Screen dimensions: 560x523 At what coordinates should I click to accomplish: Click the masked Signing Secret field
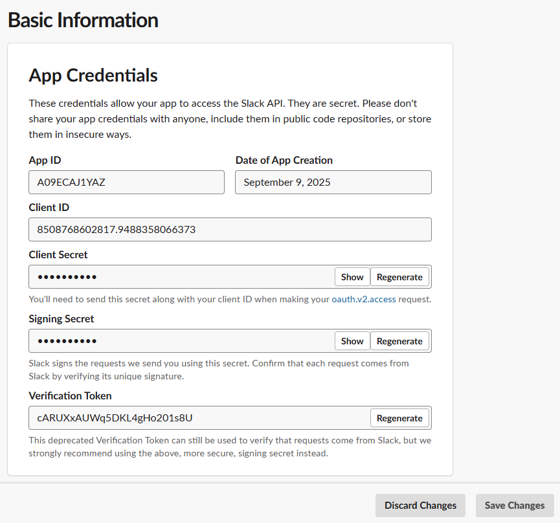pos(181,341)
